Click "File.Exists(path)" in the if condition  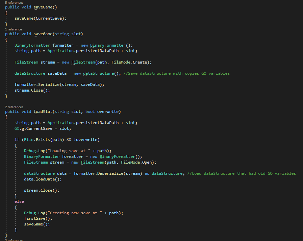tap(44, 140)
